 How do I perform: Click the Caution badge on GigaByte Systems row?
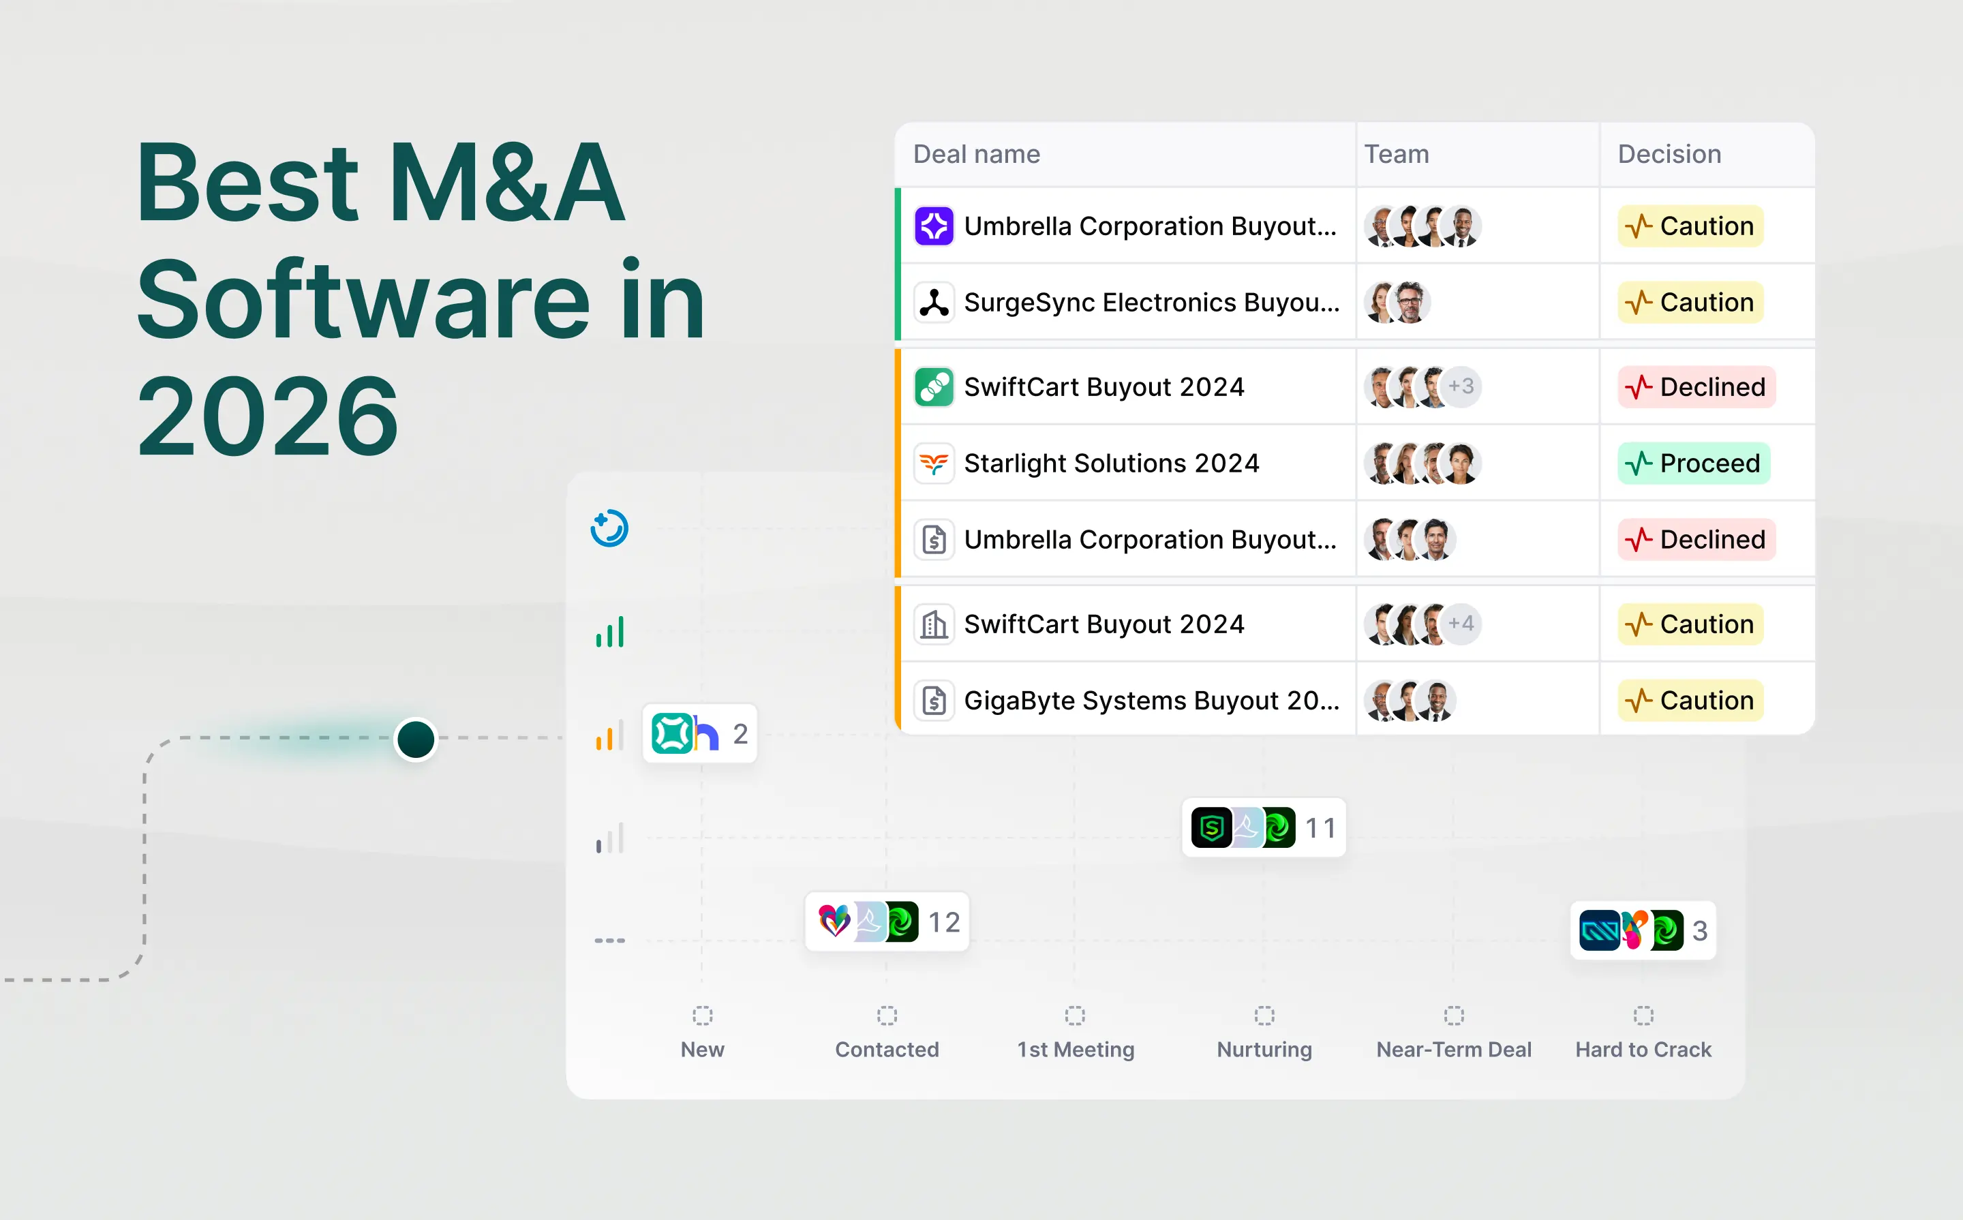pos(1690,701)
